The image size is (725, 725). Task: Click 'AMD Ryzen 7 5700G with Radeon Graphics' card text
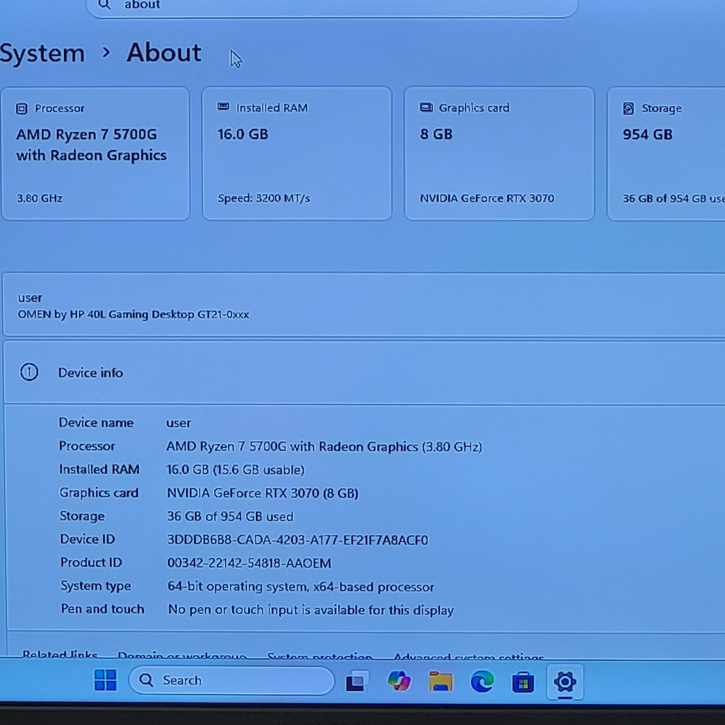click(91, 145)
